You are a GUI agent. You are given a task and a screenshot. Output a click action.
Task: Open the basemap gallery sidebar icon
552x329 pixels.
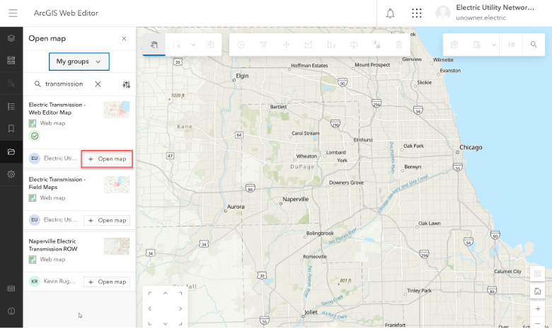pyautogui.click(x=11, y=61)
